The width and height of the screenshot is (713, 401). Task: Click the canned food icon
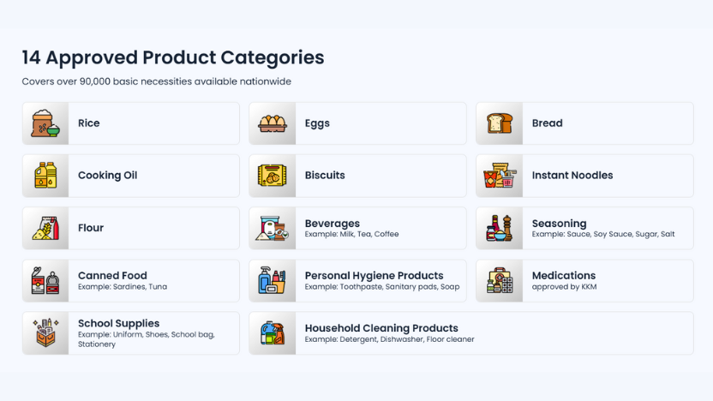pos(45,281)
